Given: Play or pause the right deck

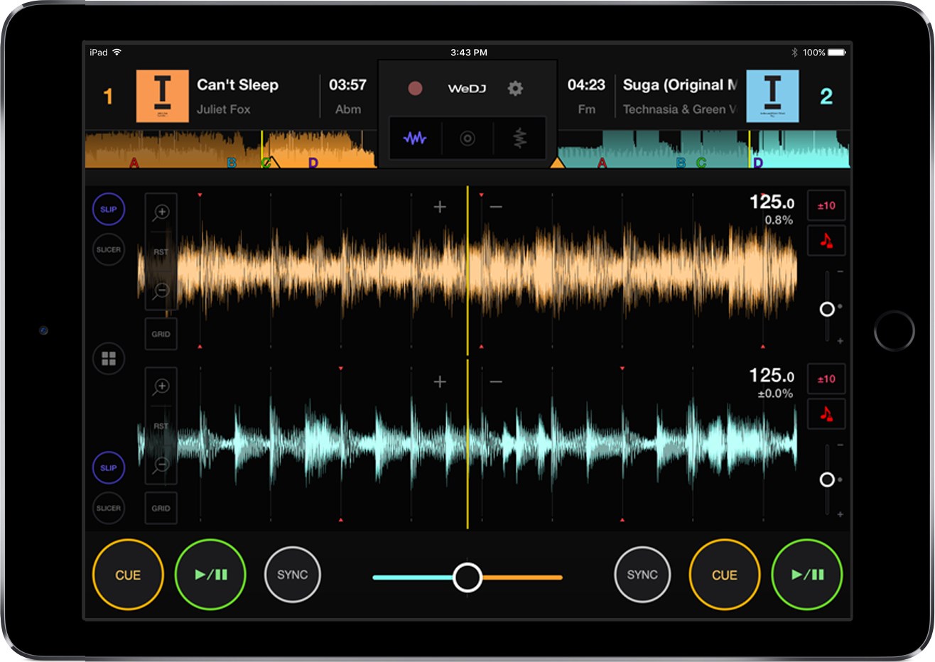Looking at the screenshot, I should (807, 575).
